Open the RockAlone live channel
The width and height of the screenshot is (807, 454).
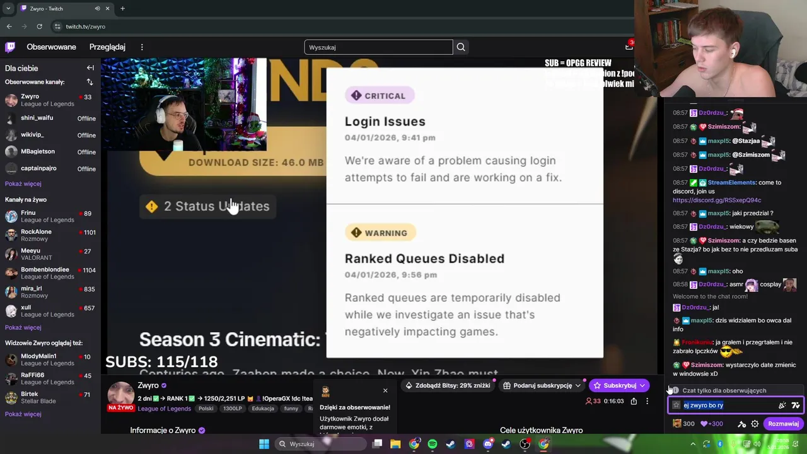pos(50,235)
